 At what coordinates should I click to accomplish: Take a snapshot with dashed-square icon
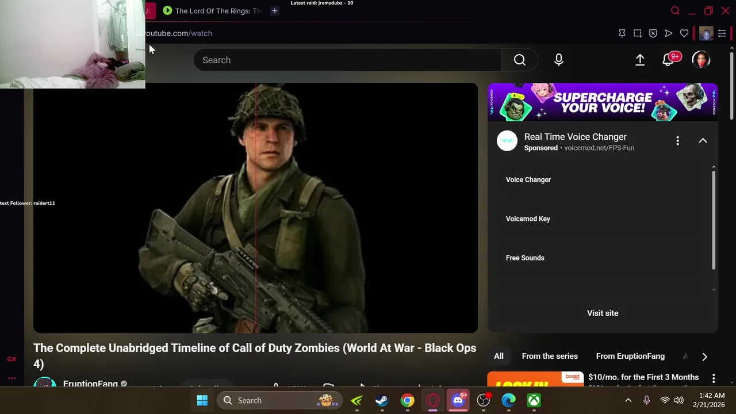coord(637,33)
